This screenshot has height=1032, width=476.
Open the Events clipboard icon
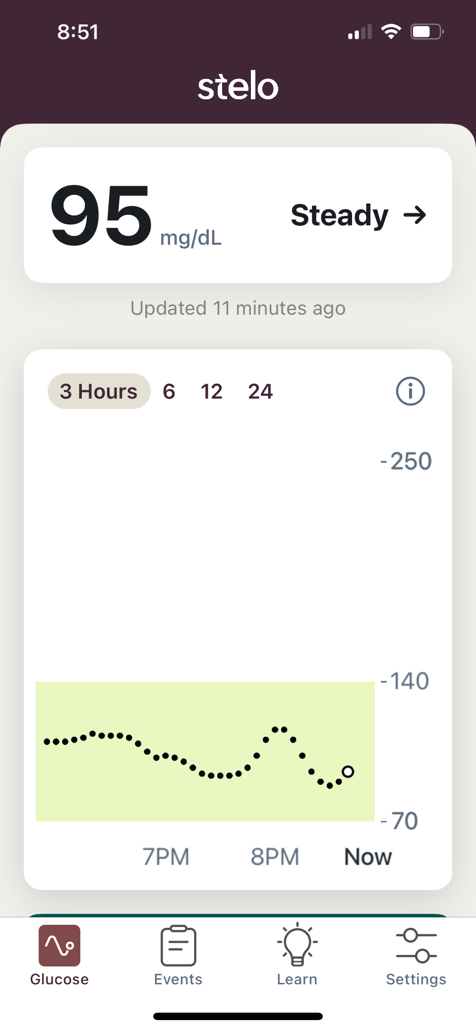(x=178, y=945)
